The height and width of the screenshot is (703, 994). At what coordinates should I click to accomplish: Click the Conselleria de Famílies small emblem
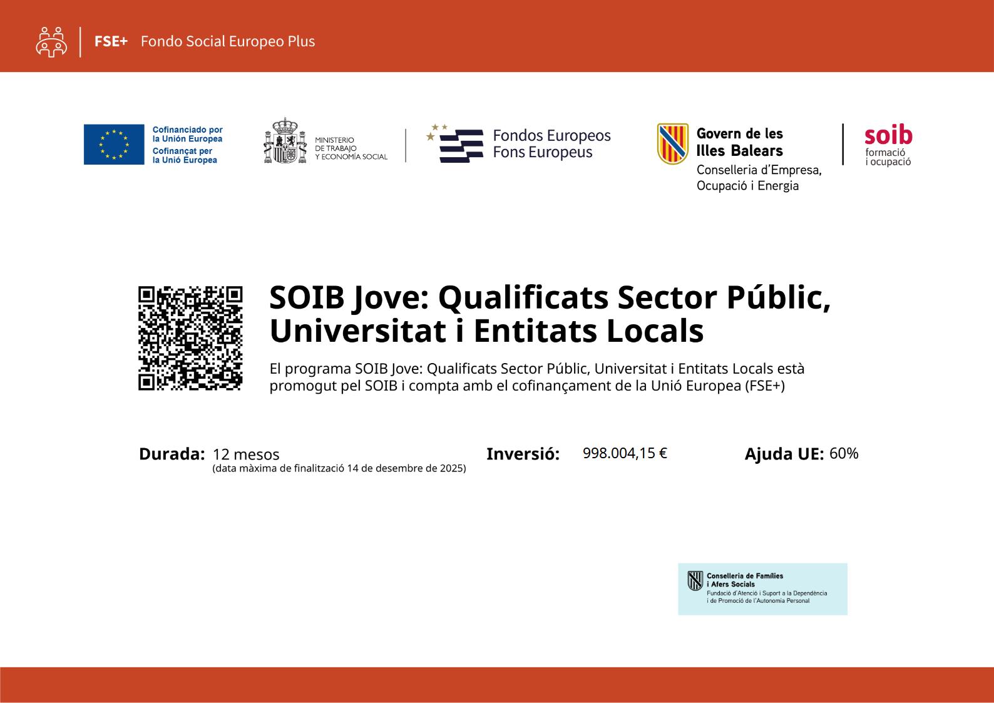(695, 581)
